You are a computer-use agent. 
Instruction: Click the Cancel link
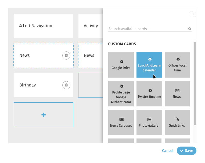[168, 151]
